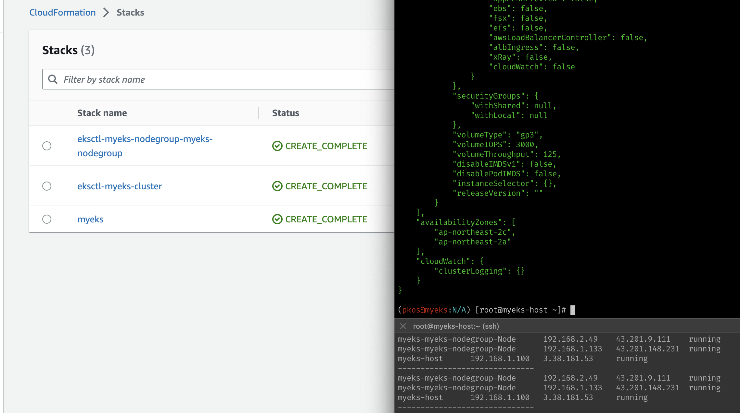Click nodegroup stack CREATE_COMPLETE status

tap(320, 146)
